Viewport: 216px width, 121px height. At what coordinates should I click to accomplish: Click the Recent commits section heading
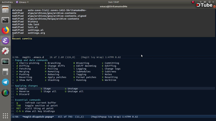coord(22,39)
